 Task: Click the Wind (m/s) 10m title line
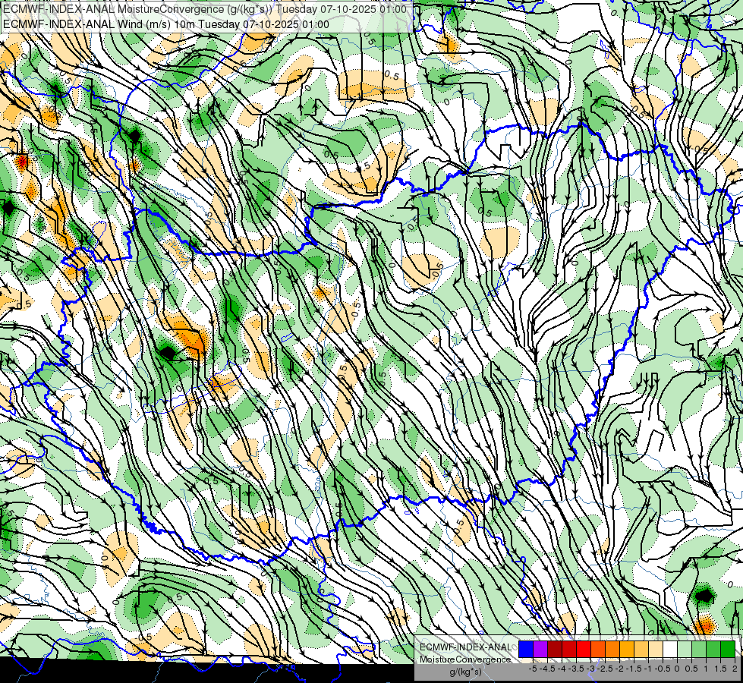(x=166, y=24)
